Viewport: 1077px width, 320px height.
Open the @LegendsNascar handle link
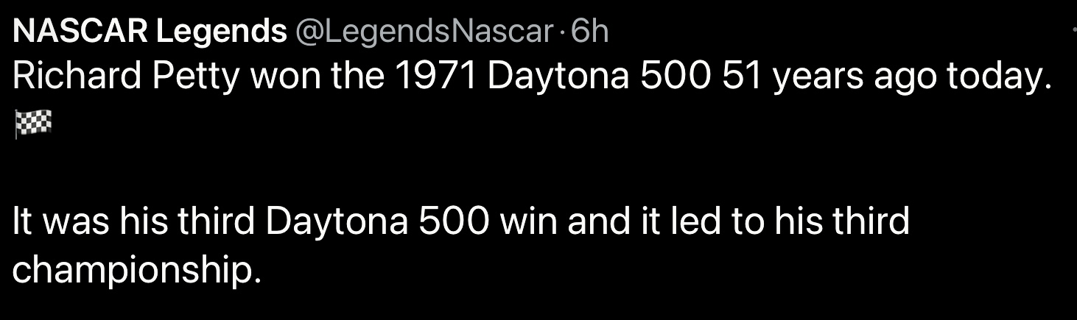click(x=424, y=32)
